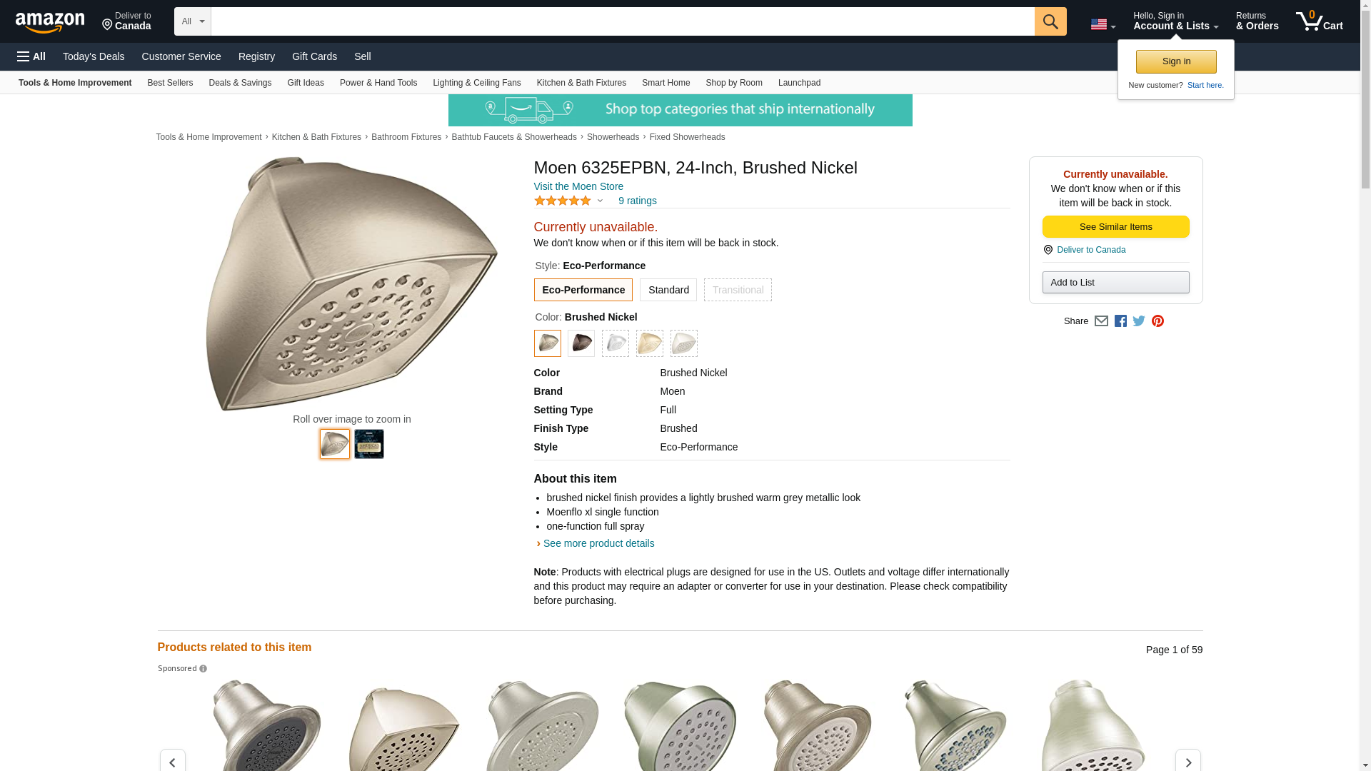Share via the email icon
The width and height of the screenshot is (1371, 771).
click(x=1101, y=321)
